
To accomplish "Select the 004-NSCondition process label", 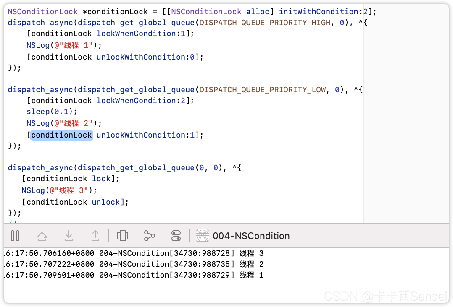I will click(251, 236).
